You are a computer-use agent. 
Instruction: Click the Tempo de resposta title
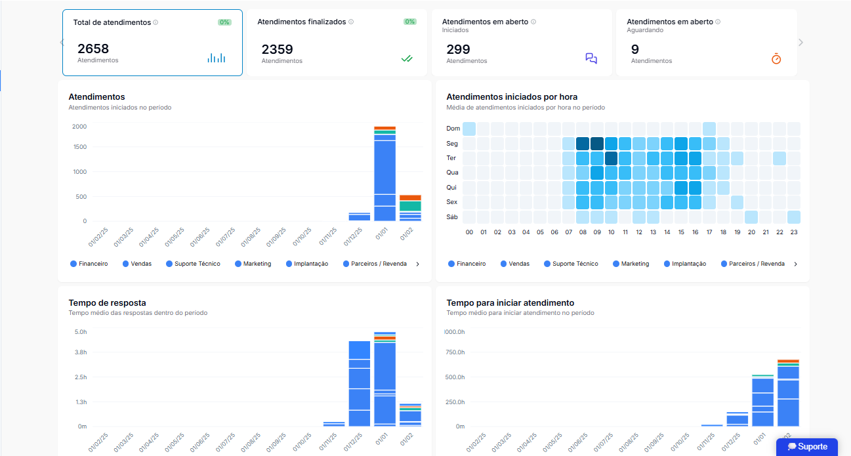108,303
